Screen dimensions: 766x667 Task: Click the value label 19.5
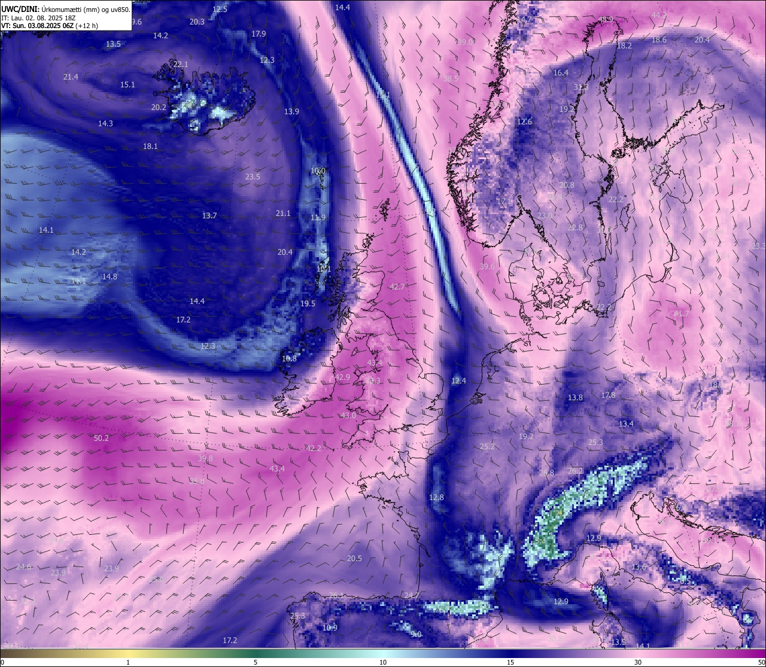[x=308, y=303]
